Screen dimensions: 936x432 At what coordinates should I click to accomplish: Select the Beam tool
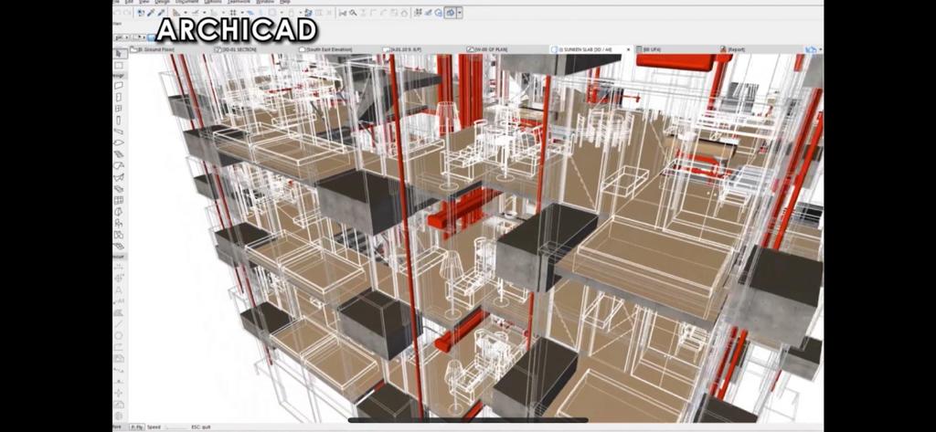[x=118, y=132]
